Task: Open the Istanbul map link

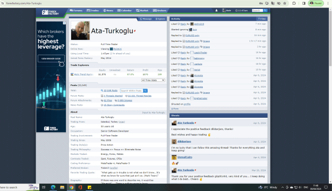Action: (x=122, y=122)
